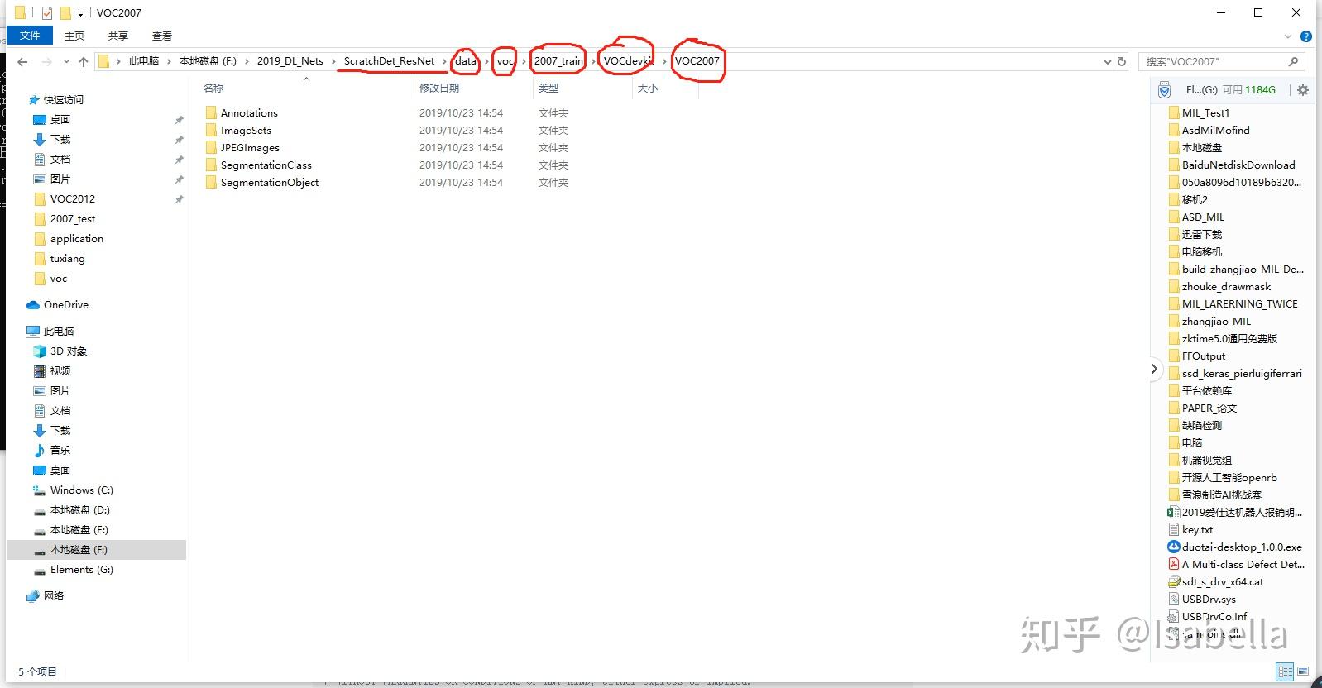
Task: Click the USB shield icon in side panel
Action: pos(1165,90)
